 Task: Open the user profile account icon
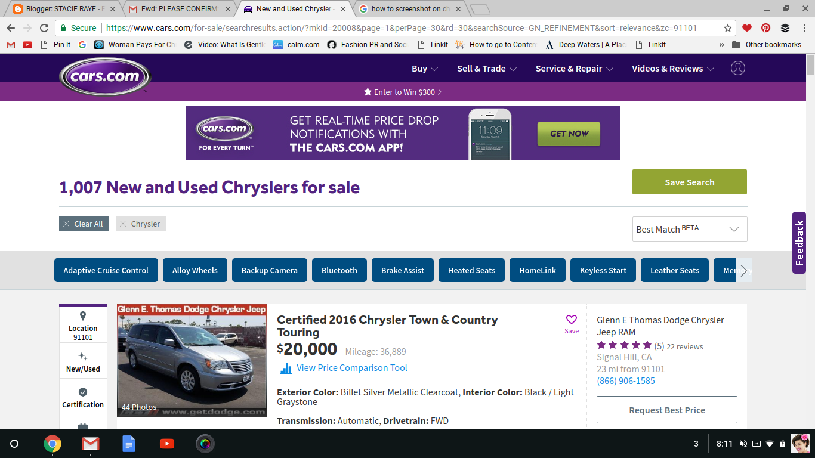point(738,68)
